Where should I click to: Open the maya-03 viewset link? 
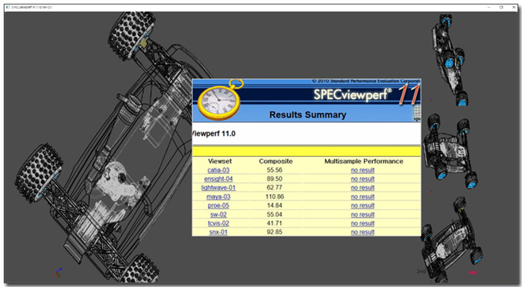pos(218,197)
